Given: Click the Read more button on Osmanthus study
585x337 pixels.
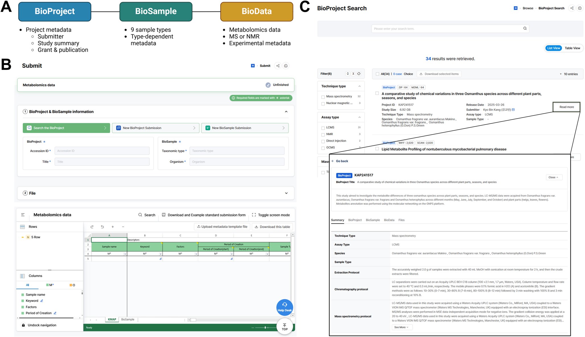Looking at the screenshot, I should [x=566, y=107].
